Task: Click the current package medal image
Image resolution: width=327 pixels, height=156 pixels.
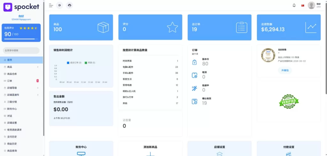Action: pos(268,55)
